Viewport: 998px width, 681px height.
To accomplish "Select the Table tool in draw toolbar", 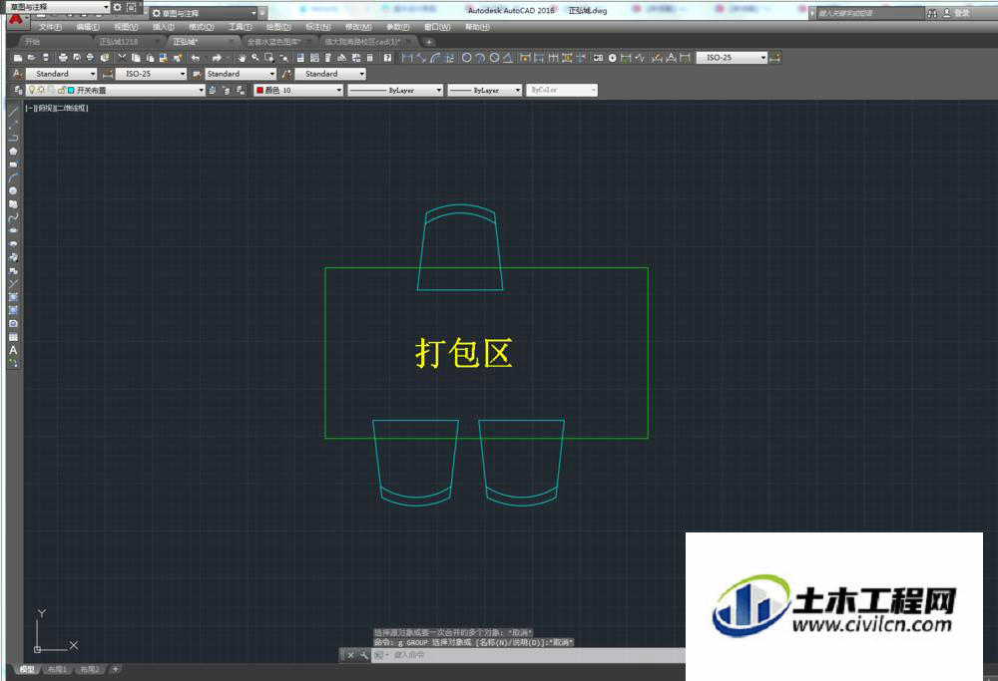I will [x=13, y=337].
